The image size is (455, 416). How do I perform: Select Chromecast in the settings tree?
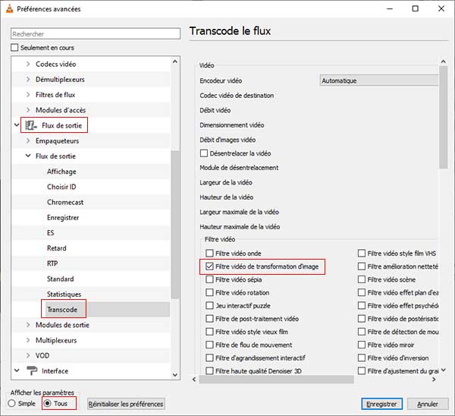64,202
